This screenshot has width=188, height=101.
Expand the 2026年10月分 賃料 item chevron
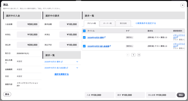click(x=77, y=62)
